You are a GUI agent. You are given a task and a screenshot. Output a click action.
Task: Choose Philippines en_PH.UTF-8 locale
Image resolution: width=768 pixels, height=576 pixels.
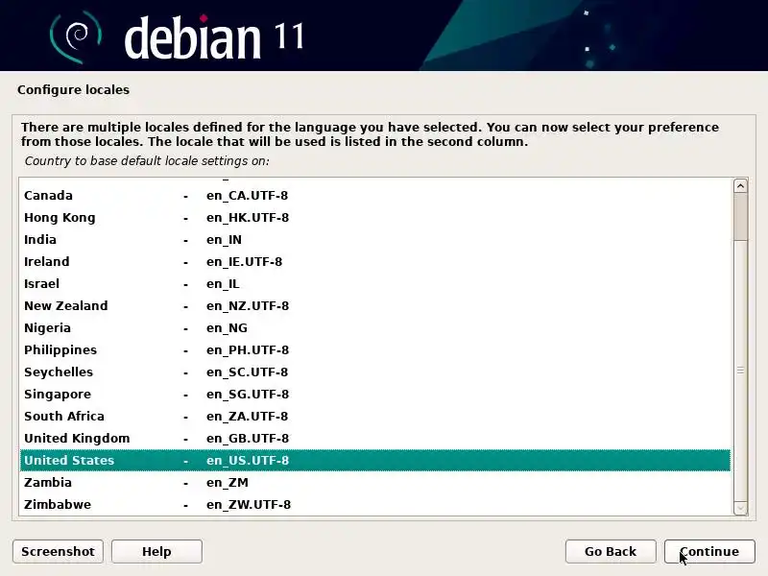pyautogui.click(x=375, y=349)
